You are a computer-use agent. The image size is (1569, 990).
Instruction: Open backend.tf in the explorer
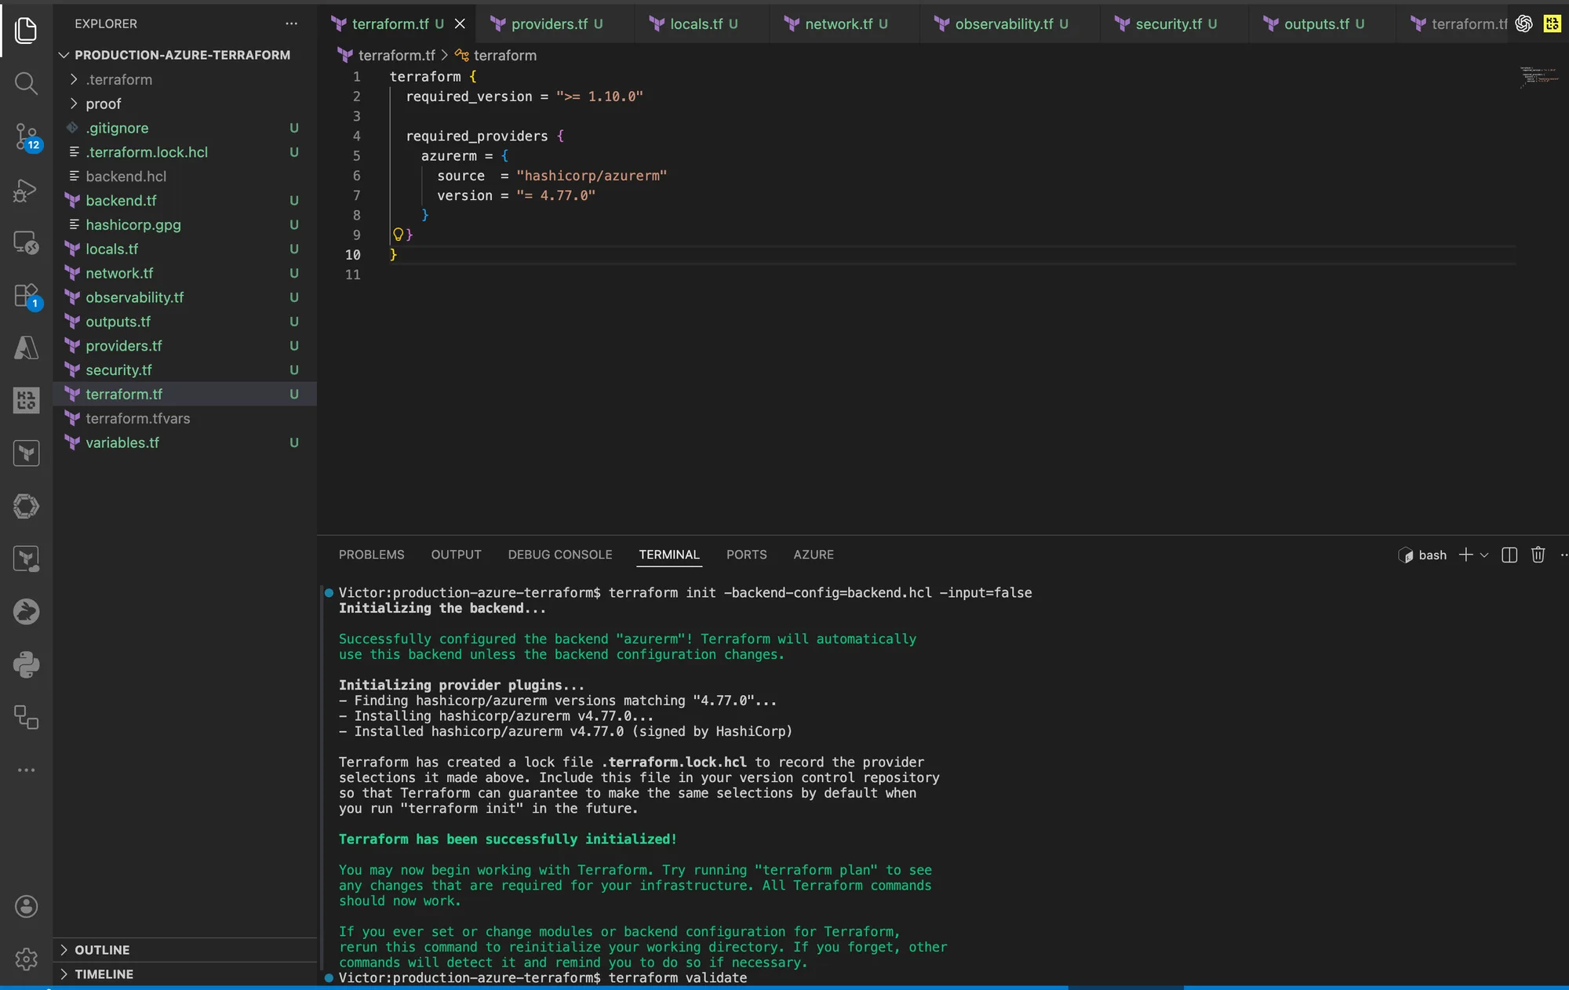tap(185, 201)
